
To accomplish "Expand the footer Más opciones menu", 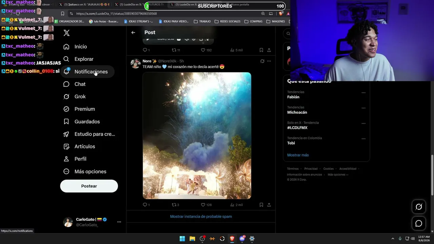I will (x=338, y=175).
